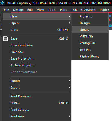Expand the Import submenu arrow

[x=69, y=81]
